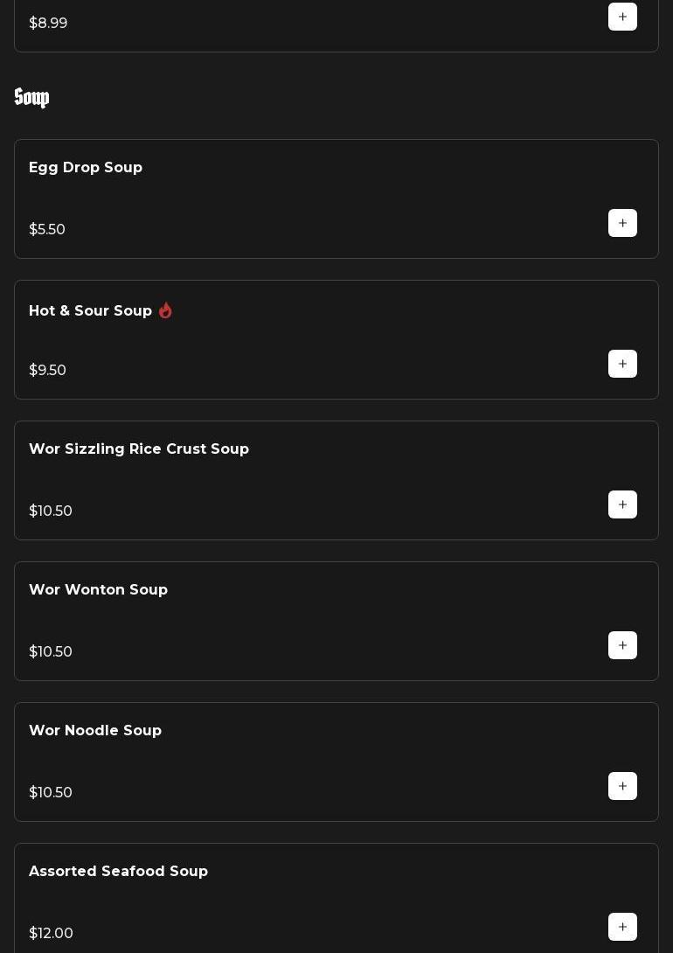View Wor Wonton Soup details
The image size is (673, 953).
(x=98, y=589)
